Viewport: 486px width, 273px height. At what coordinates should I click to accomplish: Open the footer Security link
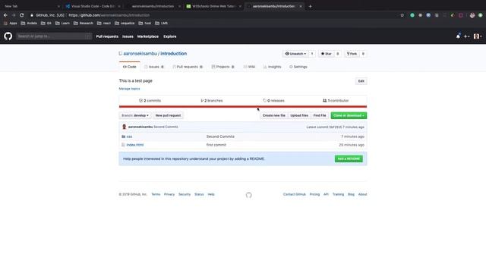pyautogui.click(x=185, y=194)
